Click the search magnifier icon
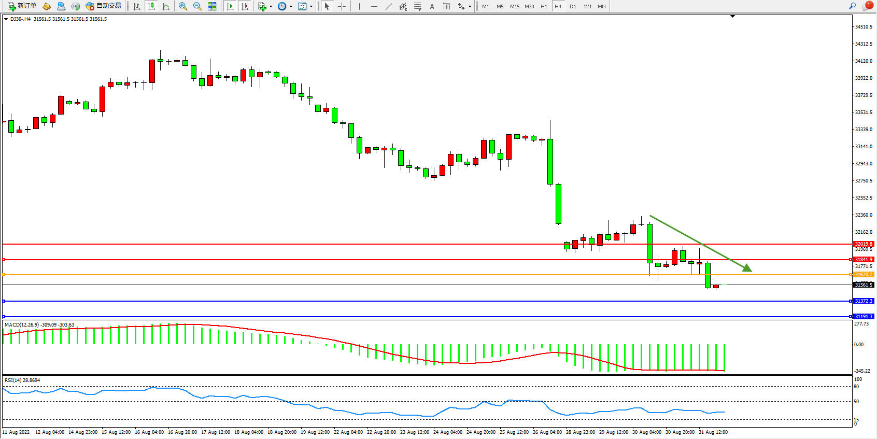877x439 pixels. coord(852,6)
